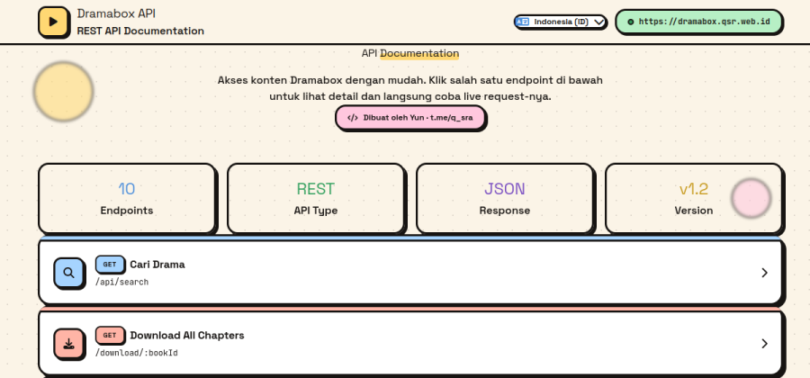The height and width of the screenshot is (378, 810).
Task: Open the Dibuat oleh Yun t.me/q_sra link
Action: pyautogui.click(x=410, y=117)
